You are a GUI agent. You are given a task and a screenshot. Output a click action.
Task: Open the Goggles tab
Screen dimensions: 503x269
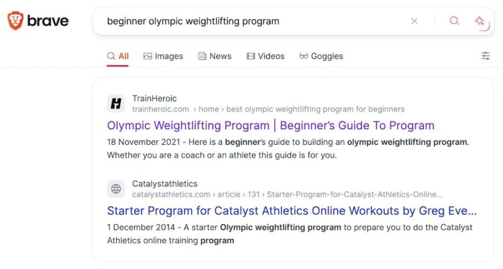(x=321, y=56)
